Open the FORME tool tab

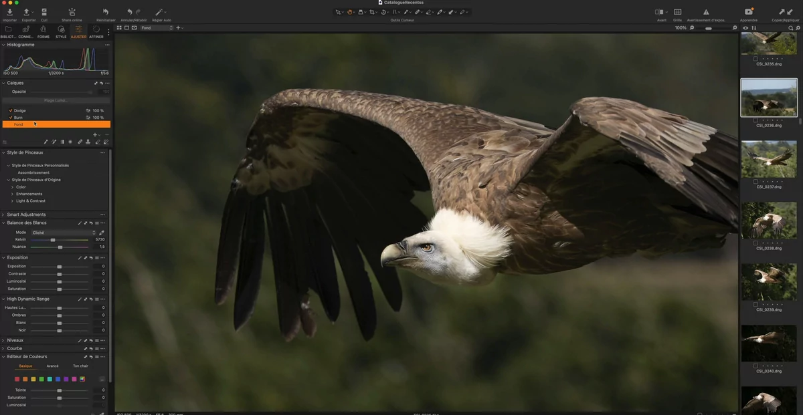(43, 31)
